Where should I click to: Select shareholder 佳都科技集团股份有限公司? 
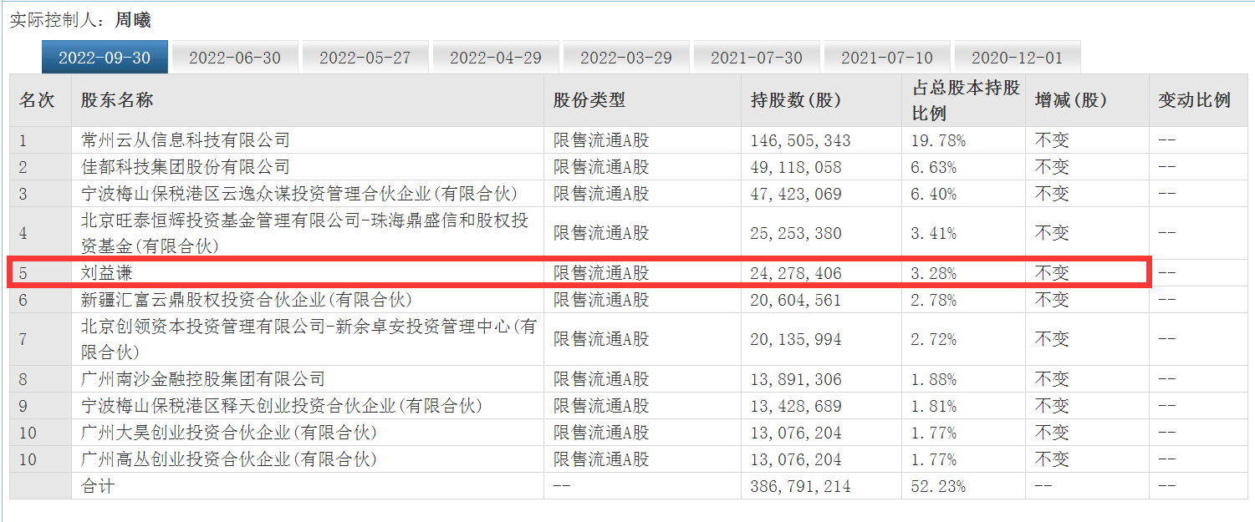point(186,167)
